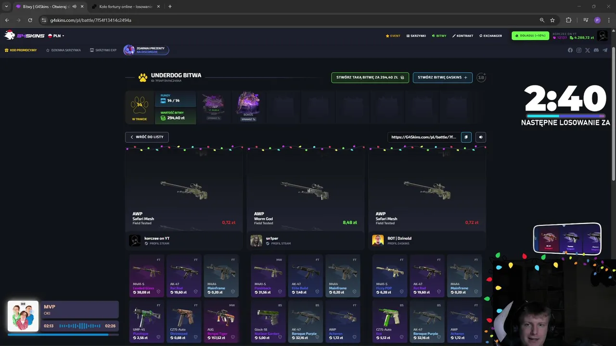Screen dimensions: 616x346
Task: Click DOŁADUJ (+10%) button
Action: click(x=530, y=36)
